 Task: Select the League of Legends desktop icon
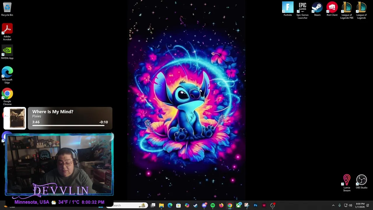361,10
